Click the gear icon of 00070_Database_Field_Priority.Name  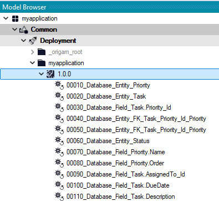(x=59, y=152)
